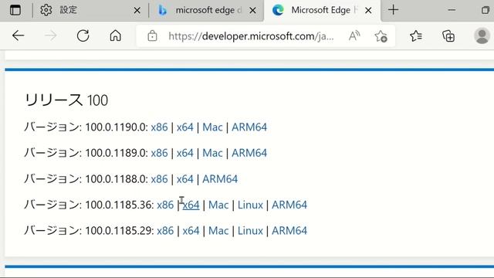Click the リリース 100 heading
The image size is (494, 278).
pyautogui.click(x=66, y=100)
